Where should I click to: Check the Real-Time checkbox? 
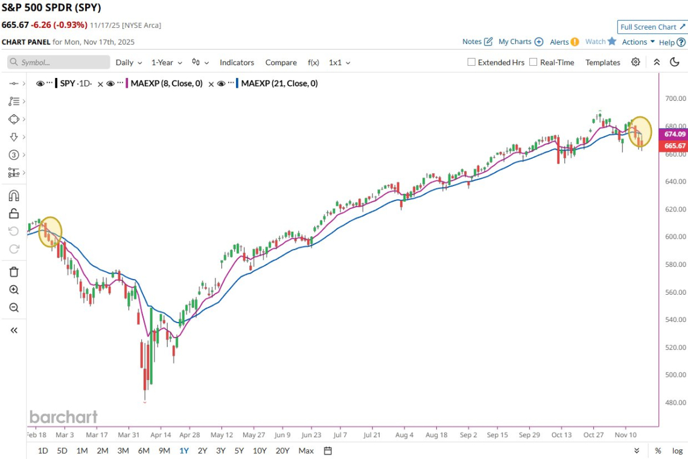coord(534,62)
